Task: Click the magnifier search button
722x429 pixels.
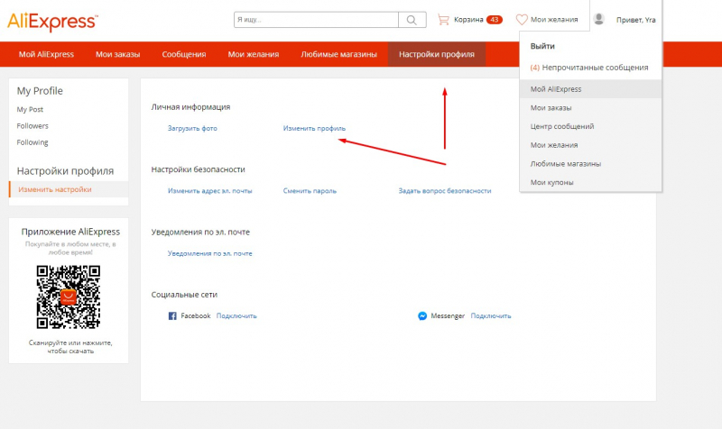Action: click(412, 20)
